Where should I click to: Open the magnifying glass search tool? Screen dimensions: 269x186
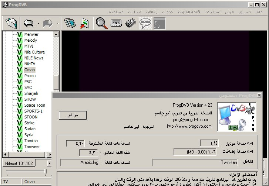tap(101, 23)
